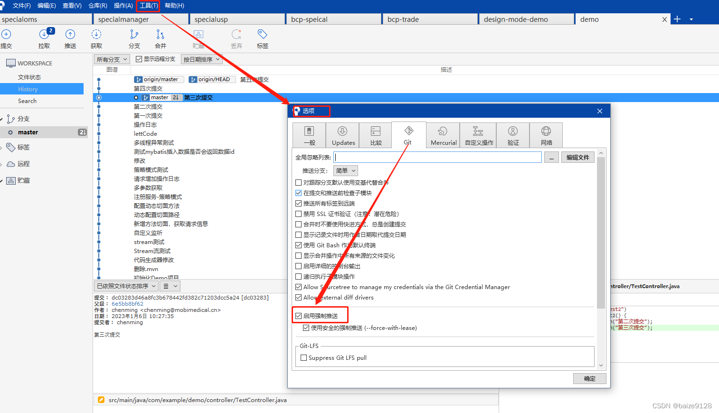Toggle 使用安全的强制推送 --force-with-lease checkbox

(x=306, y=328)
